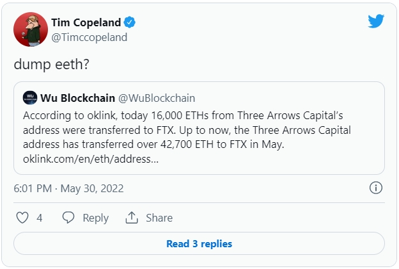
Task: Click the Share text label
Action: click(159, 218)
